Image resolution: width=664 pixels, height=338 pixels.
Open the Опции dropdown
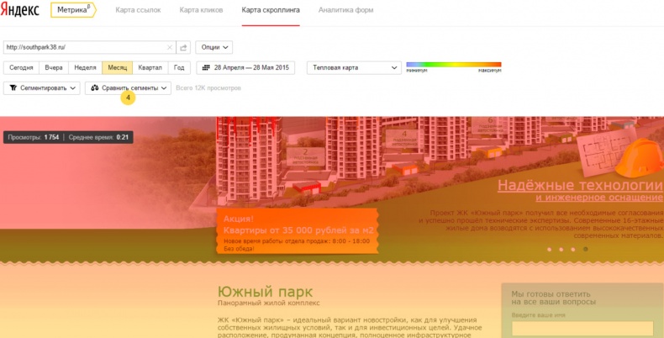point(213,48)
